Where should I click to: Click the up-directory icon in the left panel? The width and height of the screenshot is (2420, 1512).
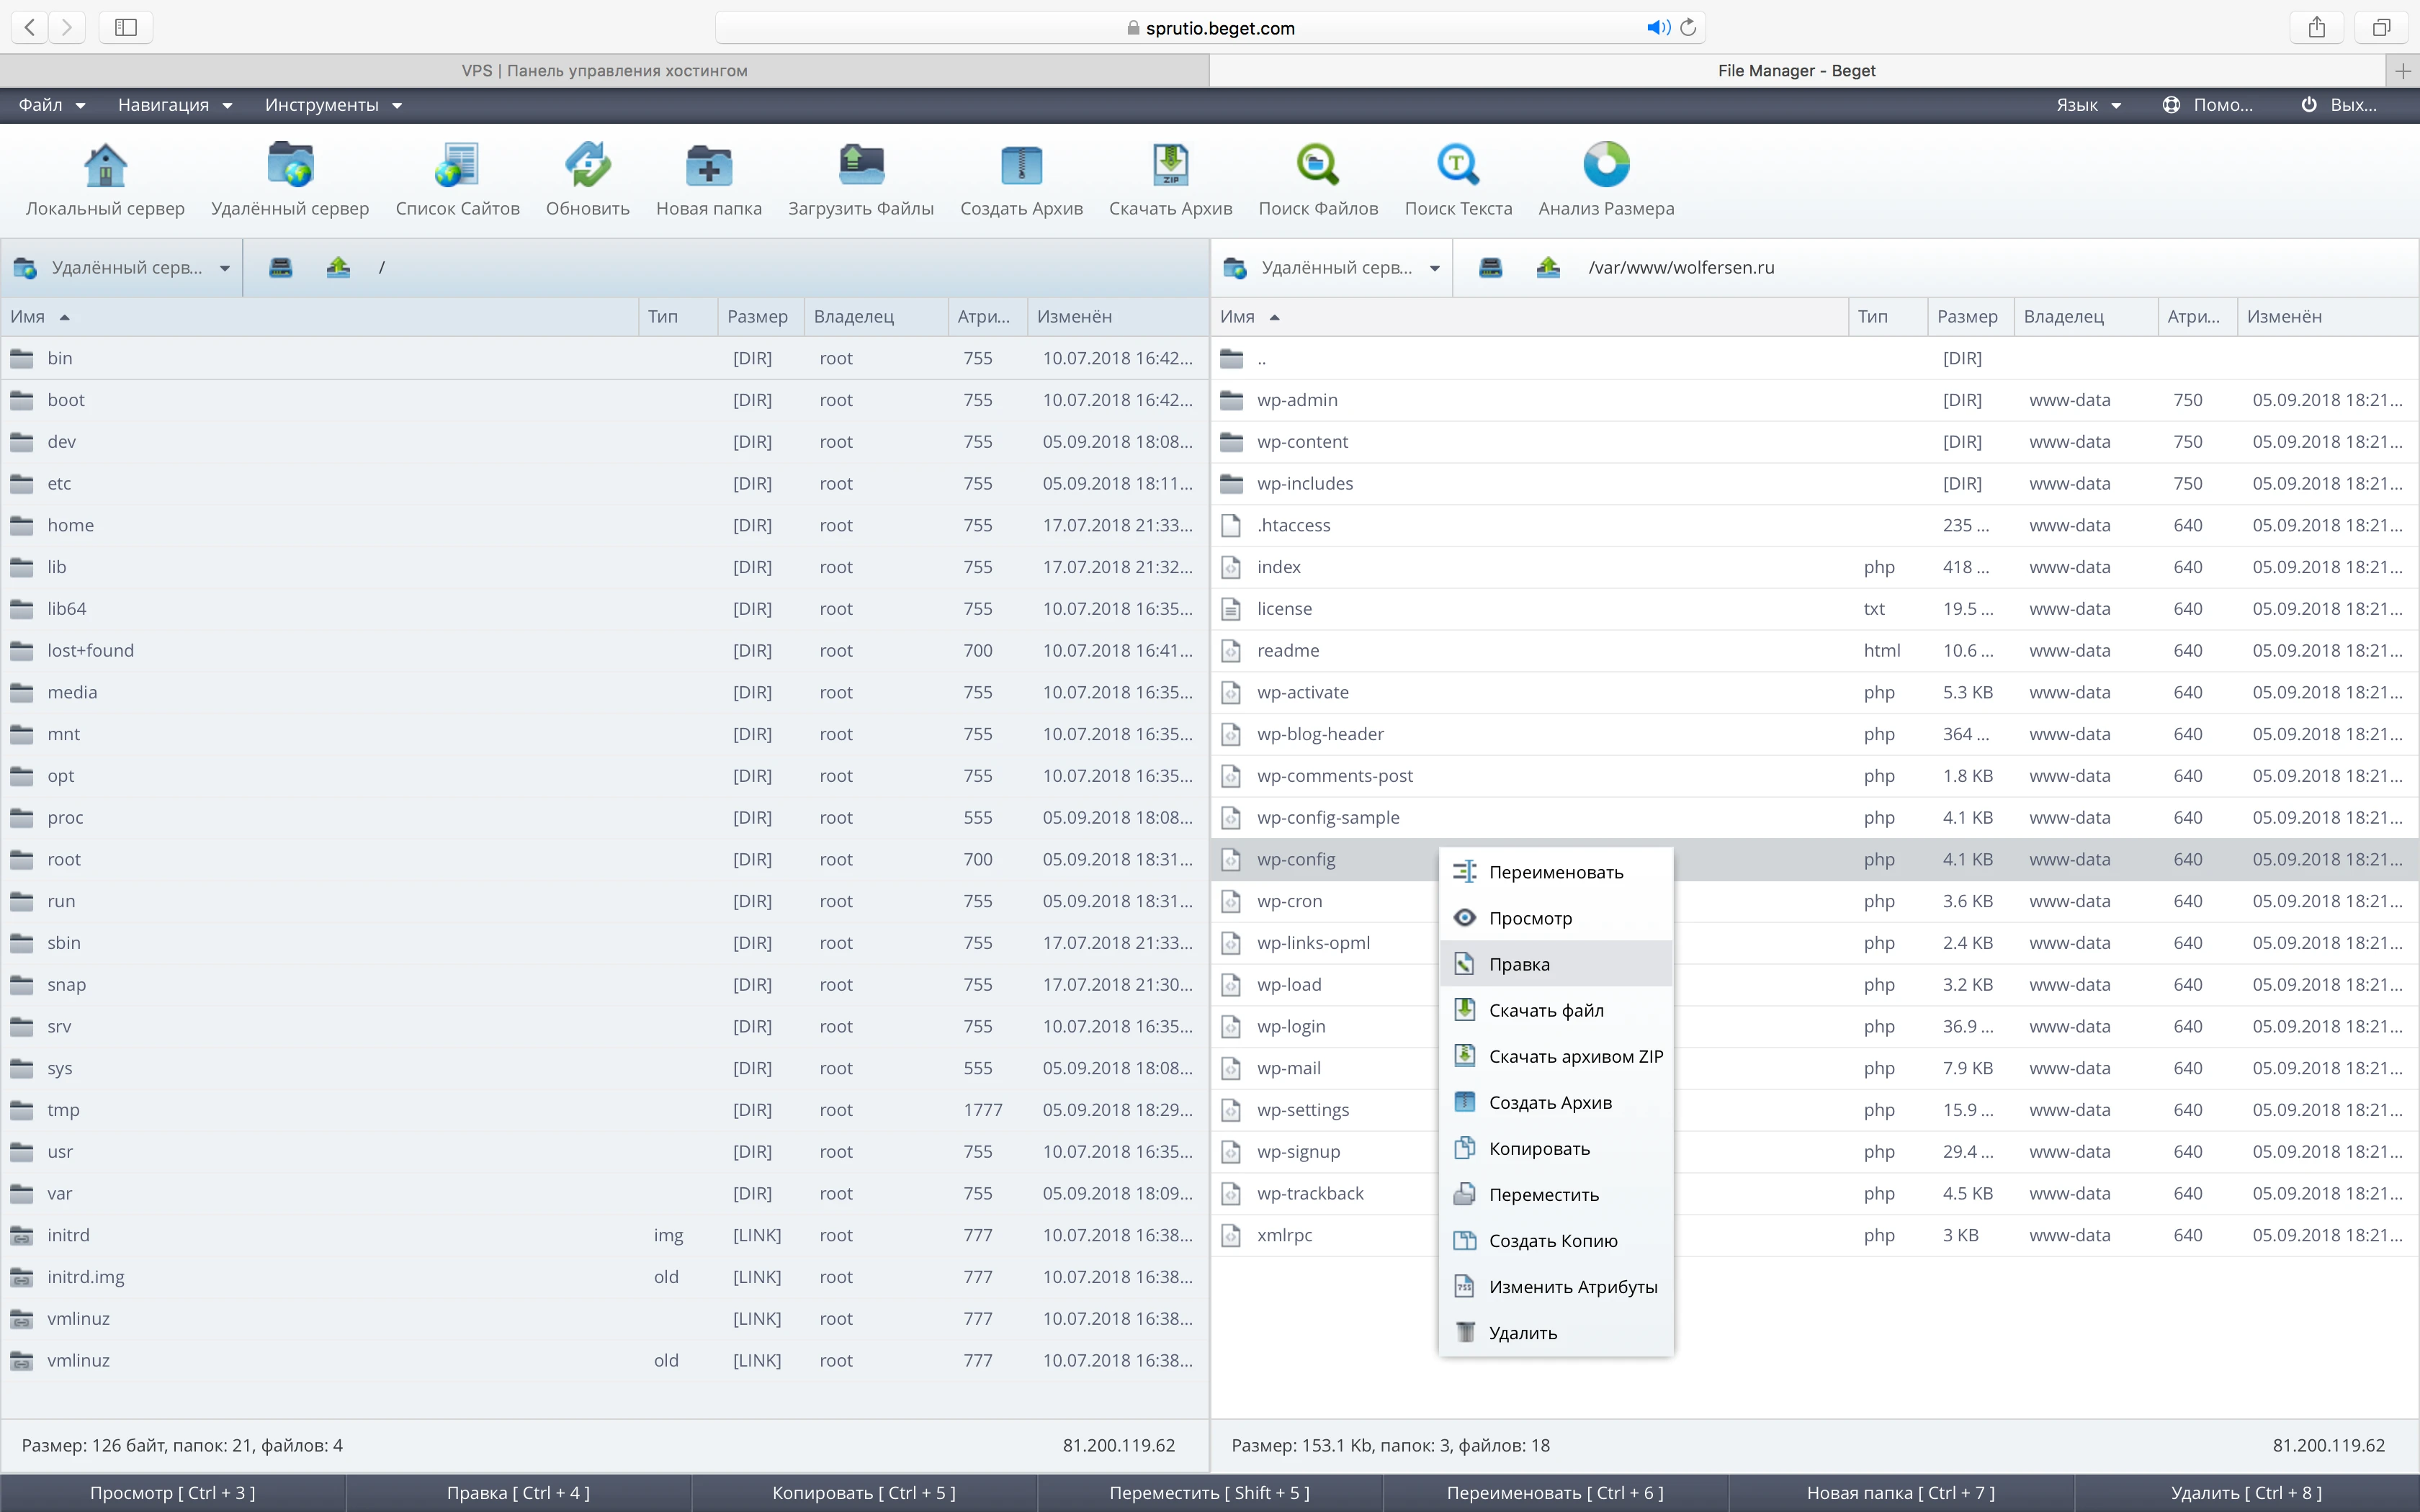tap(338, 267)
